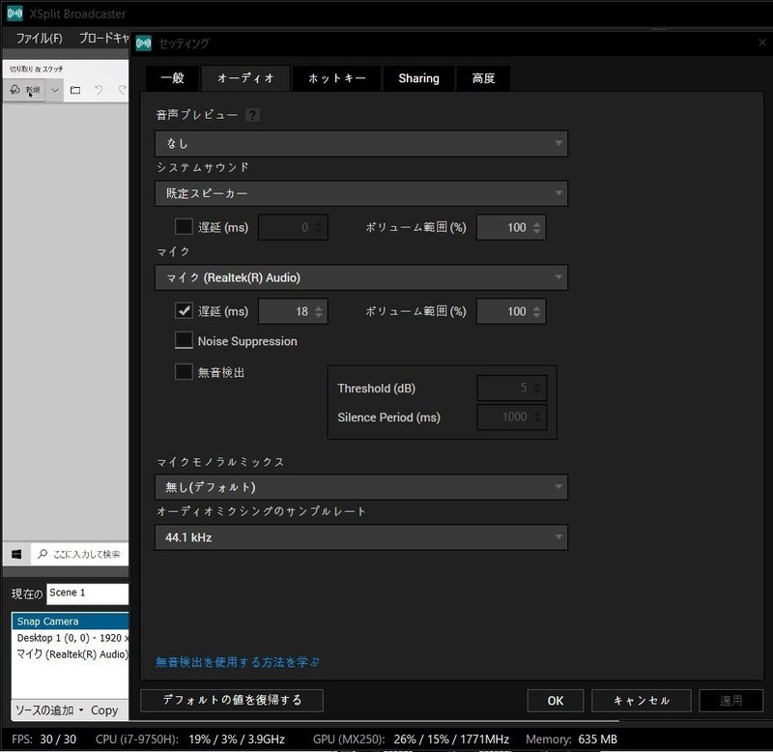Open the 44.1 kHz sample rate dropdown

tap(360, 537)
